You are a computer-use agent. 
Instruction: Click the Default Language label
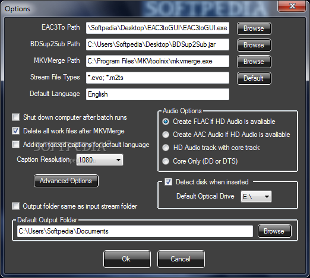pyautogui.click(x=55, y=94)
